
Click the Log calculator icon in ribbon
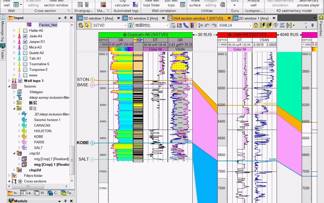[135, 5]
